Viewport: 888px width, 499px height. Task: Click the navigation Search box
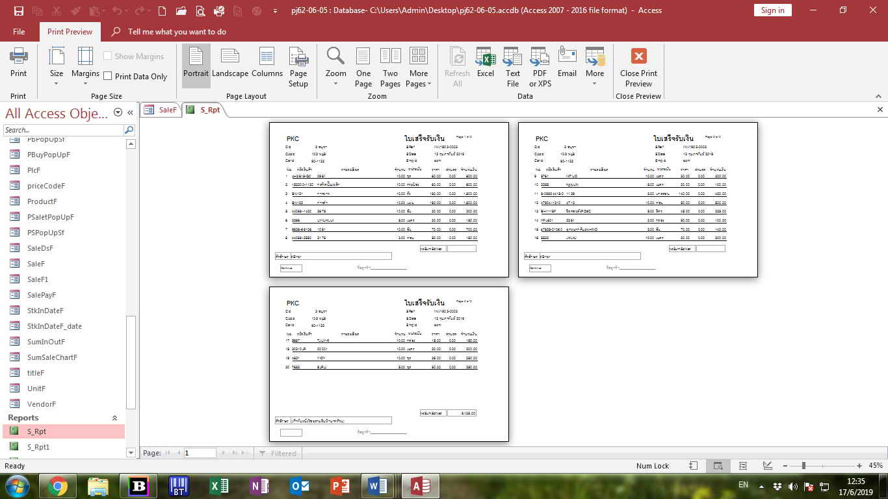tap(63, 130)
